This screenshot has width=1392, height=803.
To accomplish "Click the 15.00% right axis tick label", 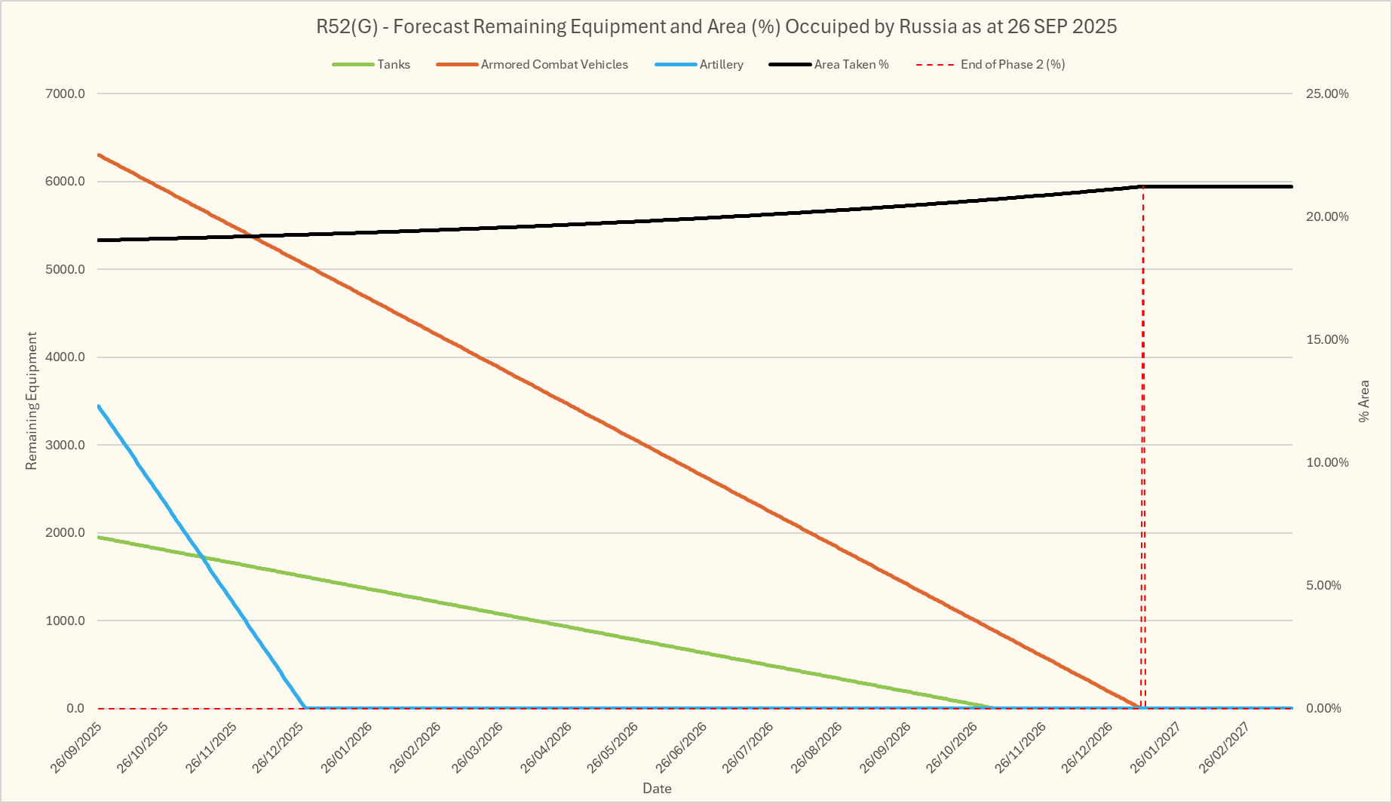I will (x=1327, y=339).
